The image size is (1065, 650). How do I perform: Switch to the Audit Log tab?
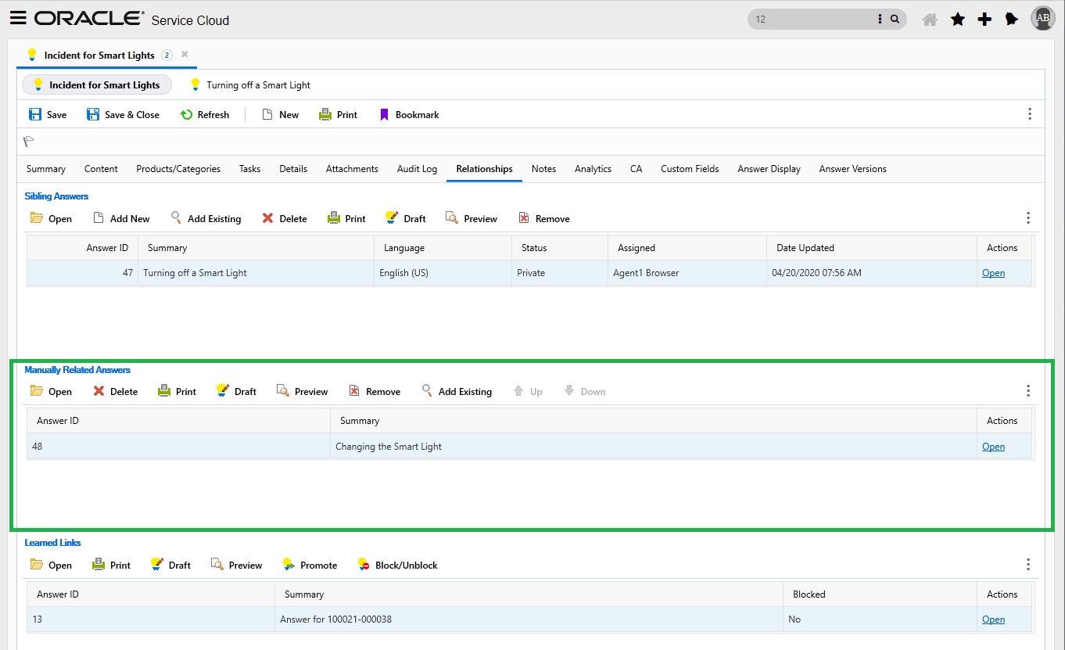[417, 169]
